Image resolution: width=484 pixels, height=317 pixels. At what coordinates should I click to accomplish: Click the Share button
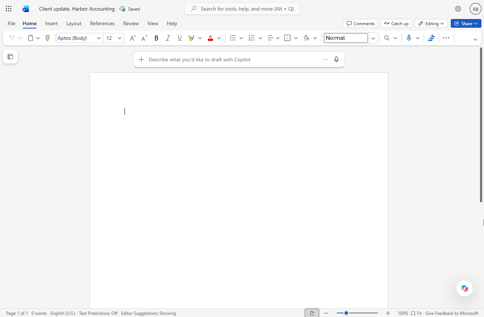click(x=466, y=23)
